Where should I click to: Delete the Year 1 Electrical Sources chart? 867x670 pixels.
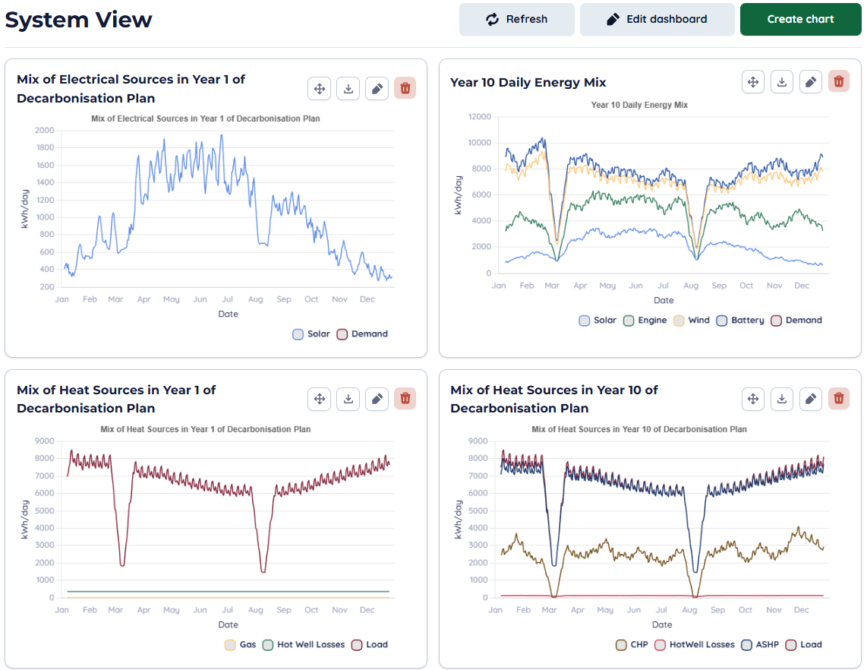(405, 89)
